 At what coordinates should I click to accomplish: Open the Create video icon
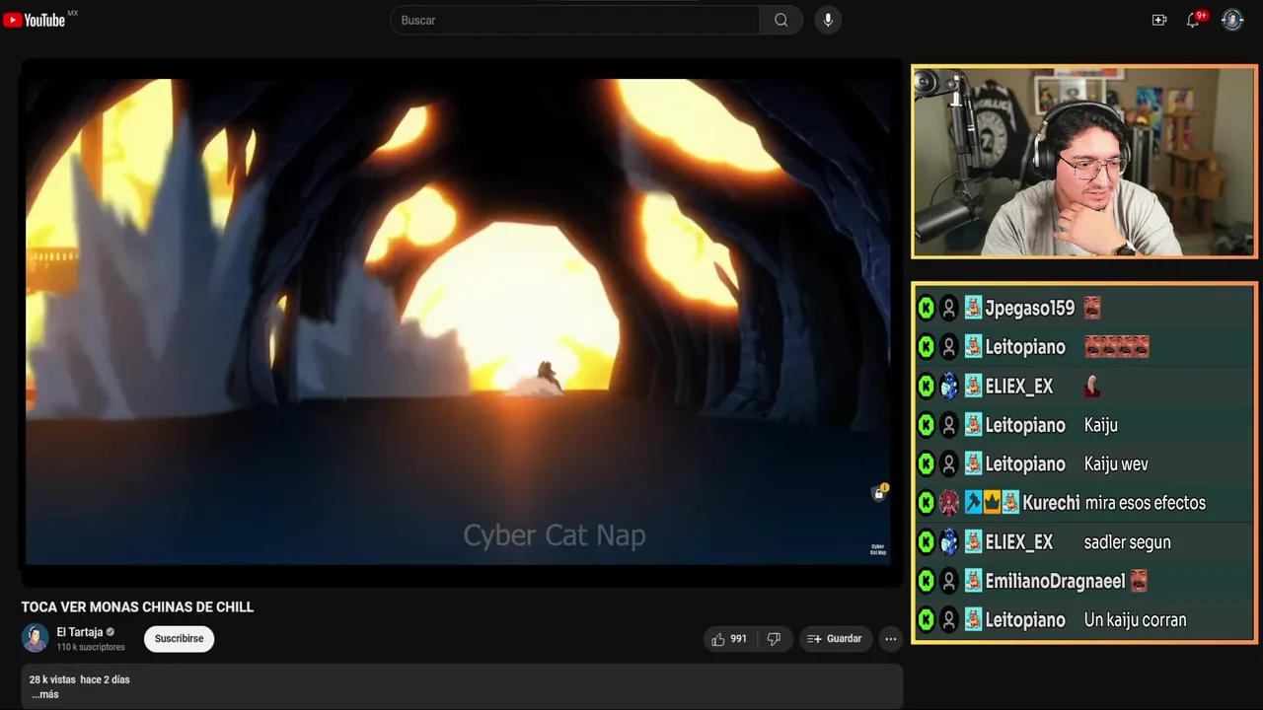(x=1159, y=20)
